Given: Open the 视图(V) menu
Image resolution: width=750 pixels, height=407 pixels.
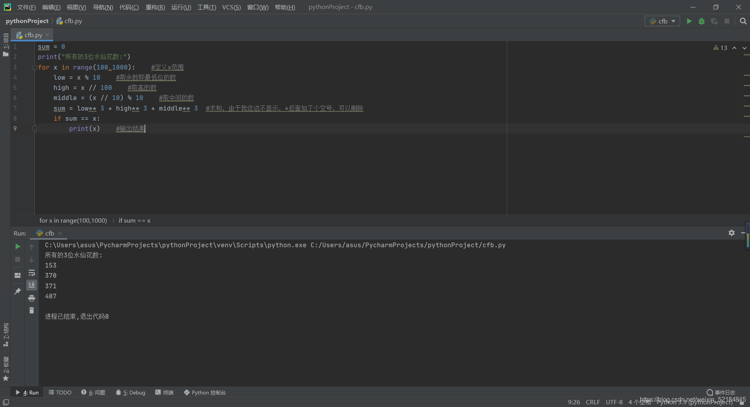Looking at the screenshot, I should (76, 7).
